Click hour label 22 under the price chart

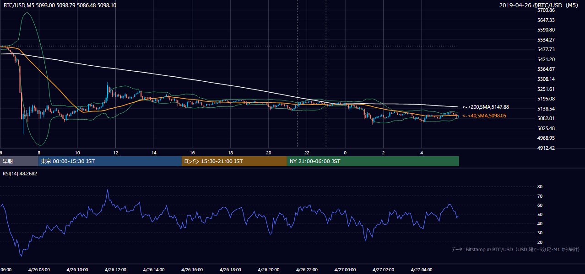pyautogui.click(x=307, y=153)
